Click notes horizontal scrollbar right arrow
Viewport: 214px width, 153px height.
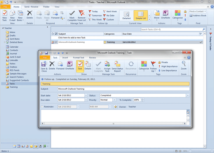tap(185, 123)
